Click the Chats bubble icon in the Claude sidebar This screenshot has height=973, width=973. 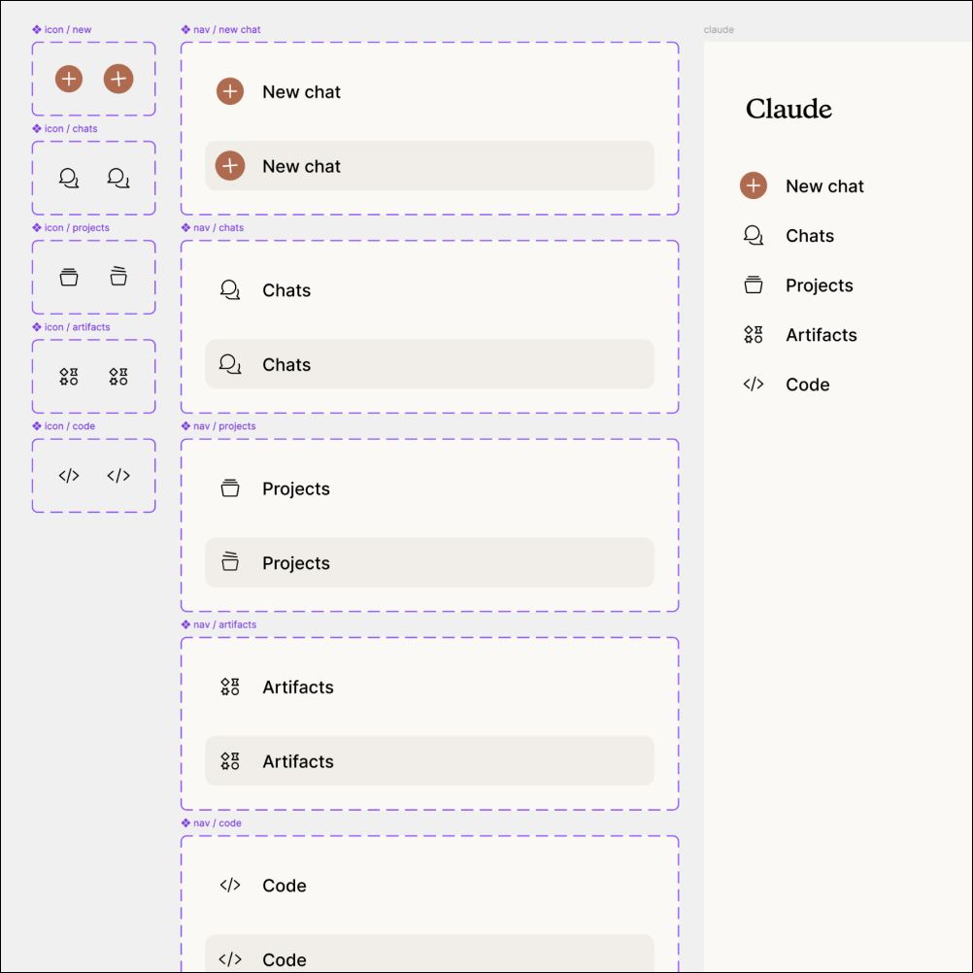tap(754, 235)
